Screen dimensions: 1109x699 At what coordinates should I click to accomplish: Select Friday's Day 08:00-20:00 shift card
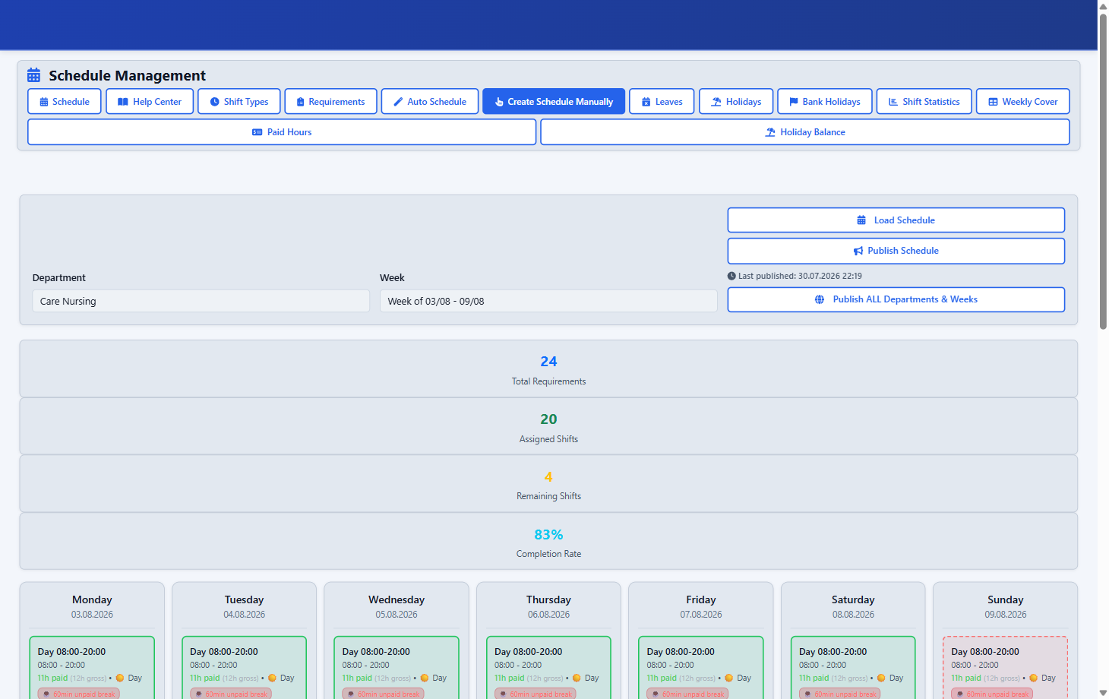coord(701,668)
